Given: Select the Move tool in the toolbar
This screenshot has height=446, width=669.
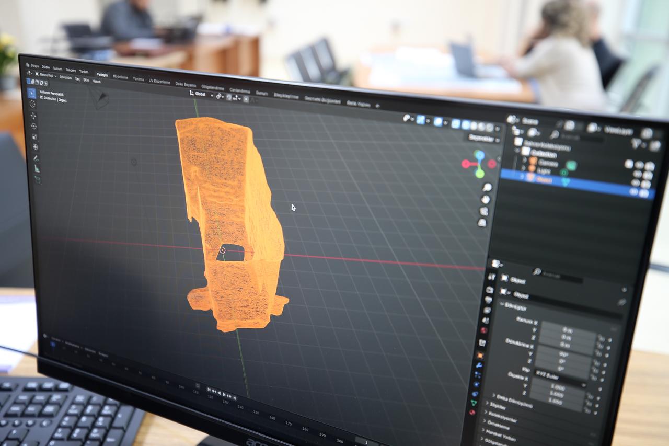Looking at the screenshot, I should tap(33, 116).
